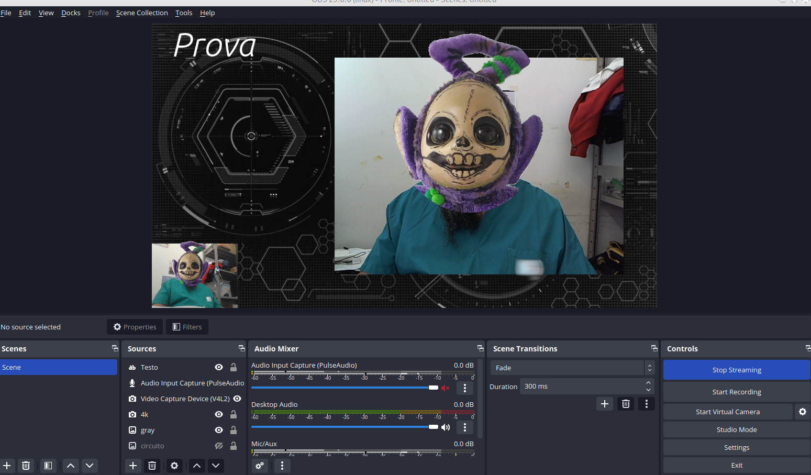The width and height of the screenshot is (811, 475).
Task: Decrease transition duration with down arrow
Action: point(648,390)
